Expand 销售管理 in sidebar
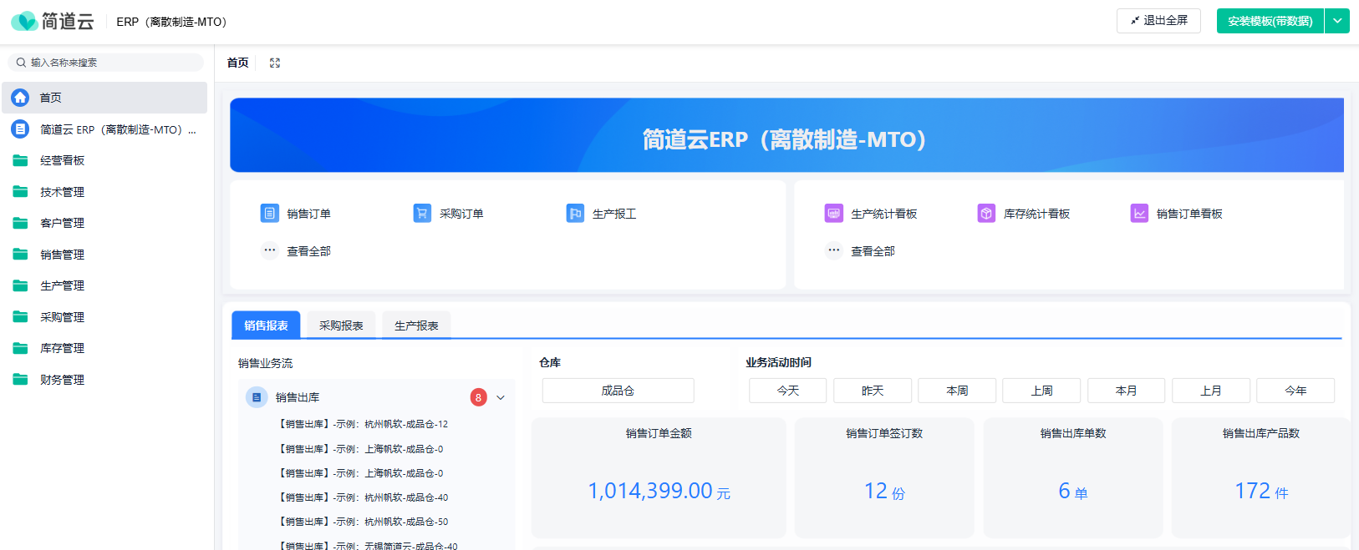Viewport: 1359px width, 550px height. coord(104,255)
